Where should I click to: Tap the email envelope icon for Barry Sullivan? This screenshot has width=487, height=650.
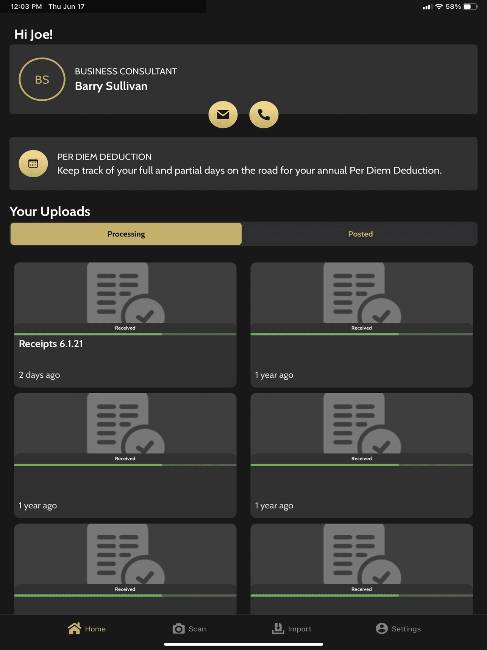pyautogui.click(x=223, y=114)
